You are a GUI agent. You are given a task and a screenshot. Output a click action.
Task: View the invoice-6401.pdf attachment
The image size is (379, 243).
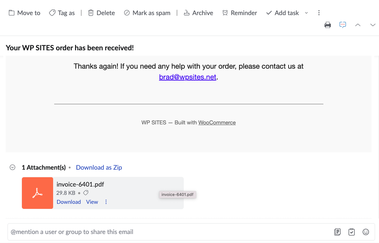92,202
